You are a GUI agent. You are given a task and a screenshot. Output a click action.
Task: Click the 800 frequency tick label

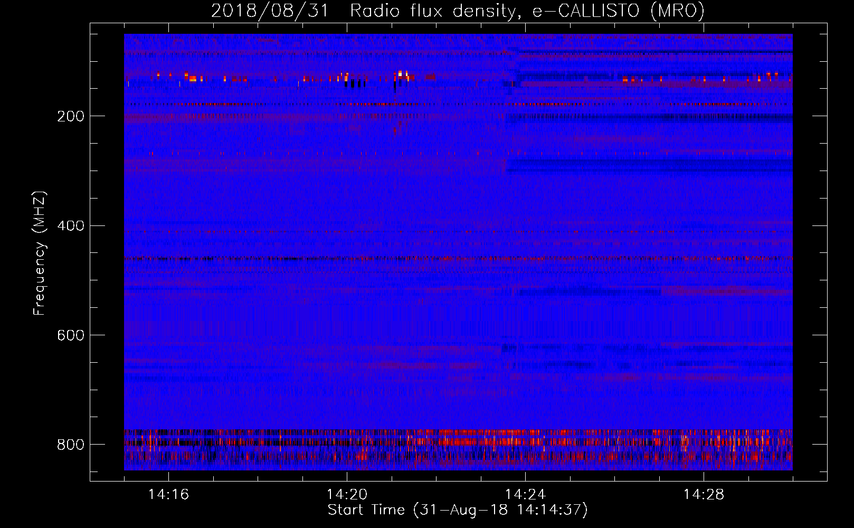pos(70,445)
